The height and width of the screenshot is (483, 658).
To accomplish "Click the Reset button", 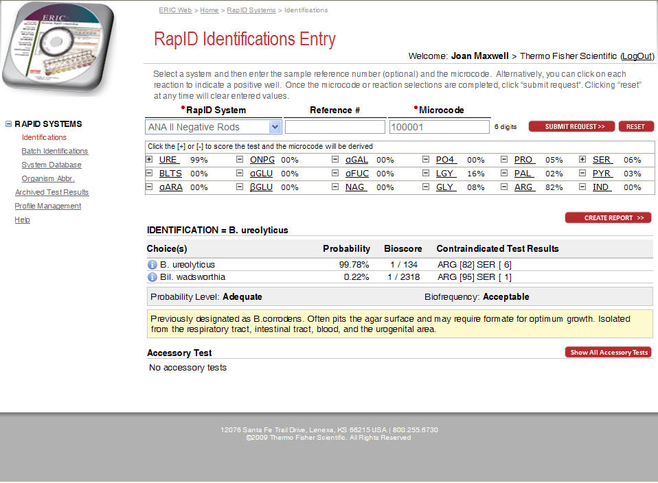I will click(636, 127).
